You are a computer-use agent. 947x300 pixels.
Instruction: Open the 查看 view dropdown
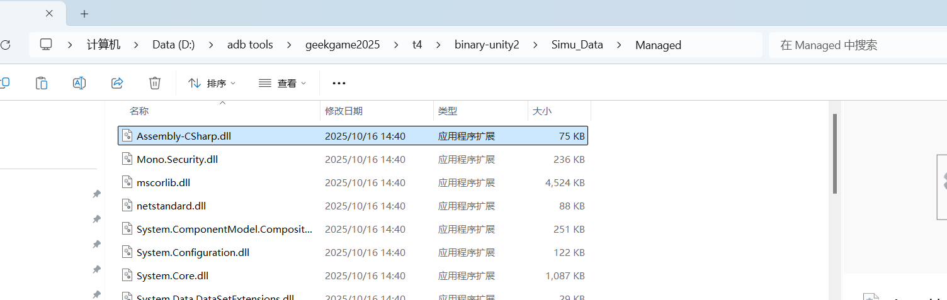tap(283, 83)
